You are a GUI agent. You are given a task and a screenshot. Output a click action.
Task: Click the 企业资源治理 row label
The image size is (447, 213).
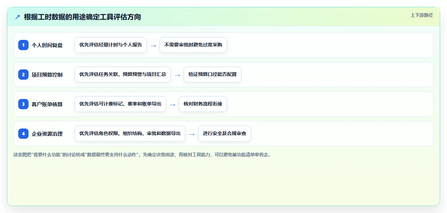[47, 134]
